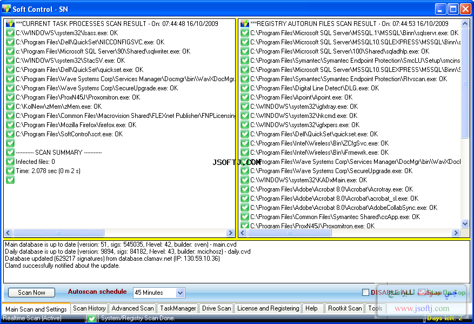Switch to the Main Scan and Settings tab
Screen dimensions: 474x324
[x=36, y=309]
